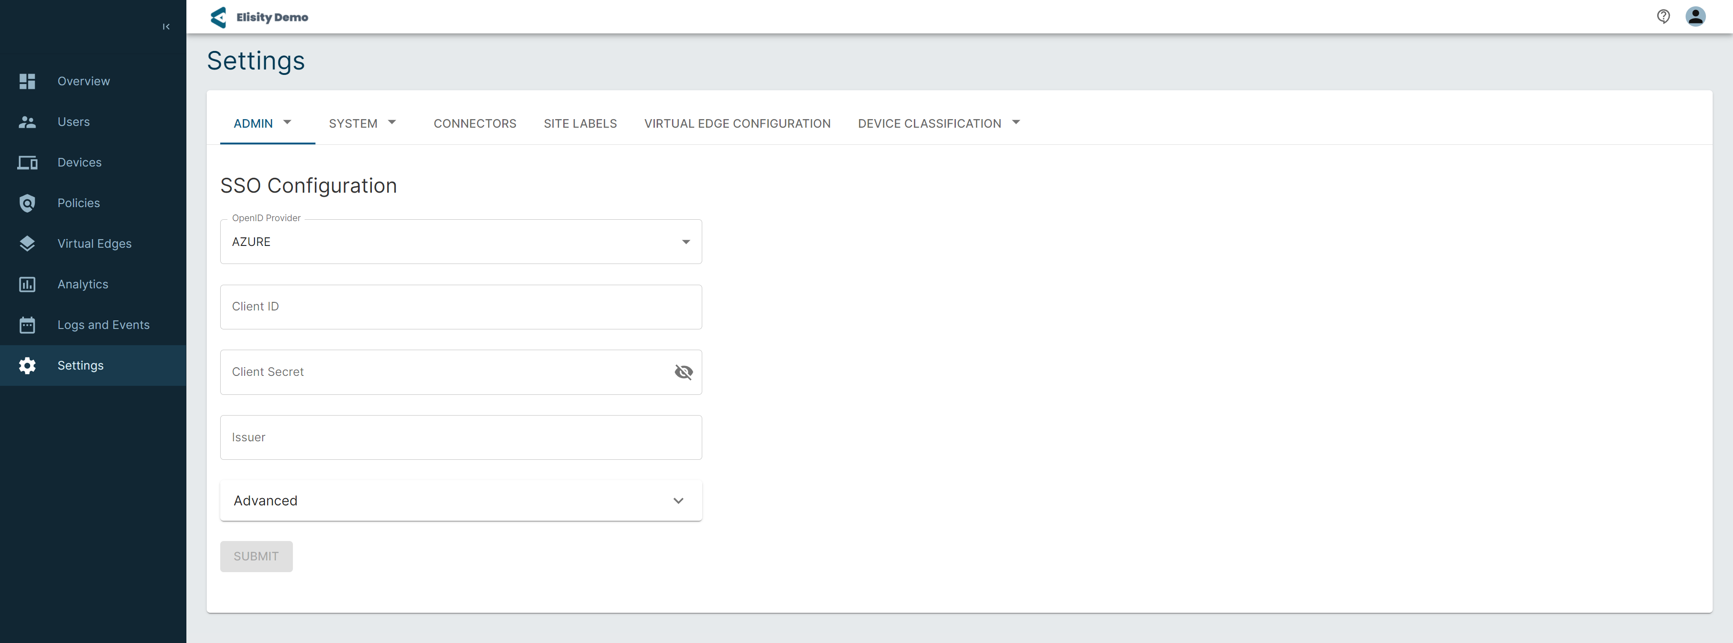Viewport: 1733px width, 643px height.
Task: Collapse the sidebar with the arrow icon
Action: pyautogui.click(x=166, y=27)
